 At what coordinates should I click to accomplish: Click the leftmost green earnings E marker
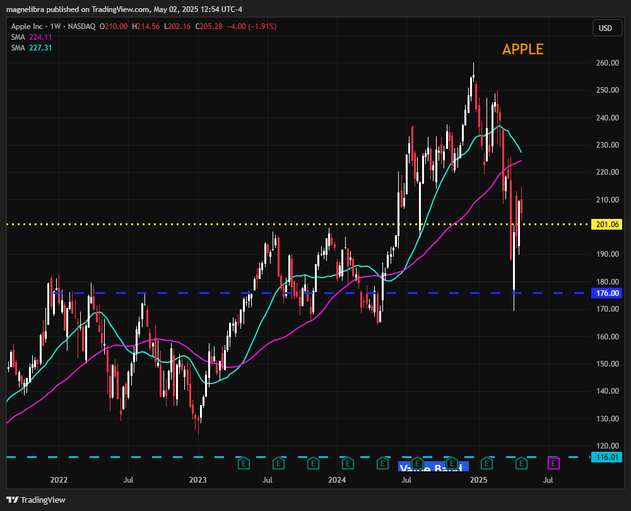tap(244, 464)
